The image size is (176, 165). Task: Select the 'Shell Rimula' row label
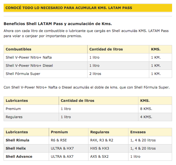26,140
